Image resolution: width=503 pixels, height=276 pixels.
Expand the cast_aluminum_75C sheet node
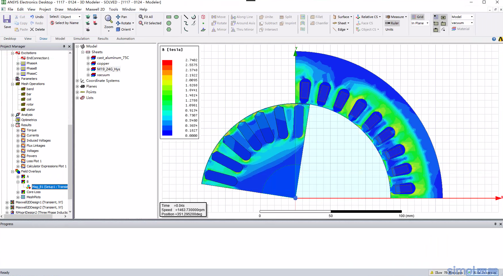(x=88, y=58)
